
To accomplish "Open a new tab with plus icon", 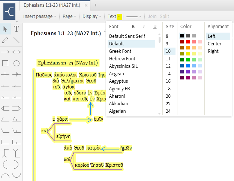I will coord(95,5).
